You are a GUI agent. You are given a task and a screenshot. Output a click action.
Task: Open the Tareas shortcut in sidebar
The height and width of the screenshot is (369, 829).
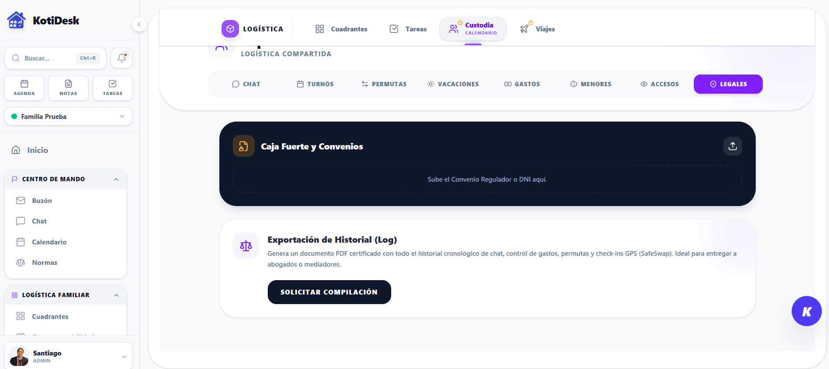[113, 88]
